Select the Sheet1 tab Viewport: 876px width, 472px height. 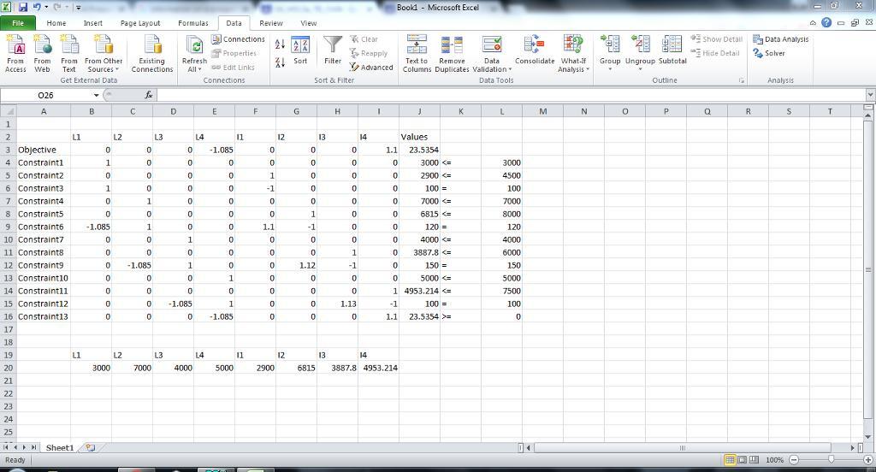coord(59,447)
